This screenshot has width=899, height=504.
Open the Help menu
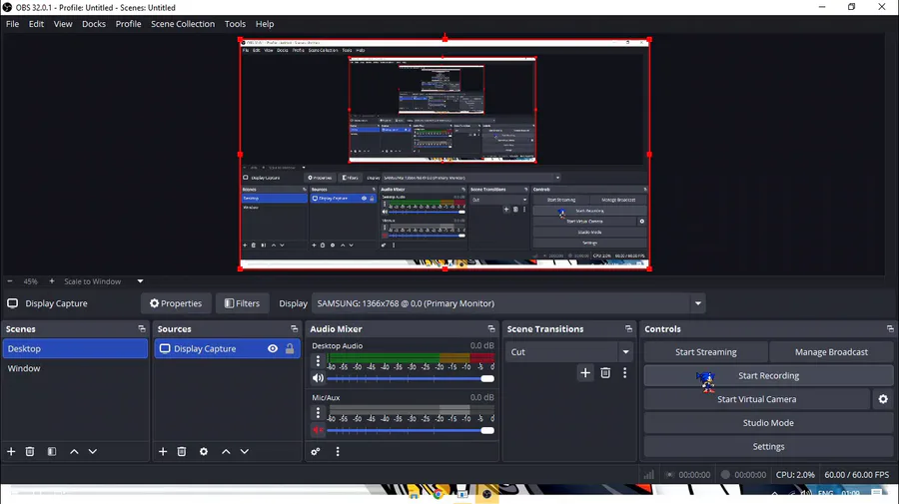point(265,24)
